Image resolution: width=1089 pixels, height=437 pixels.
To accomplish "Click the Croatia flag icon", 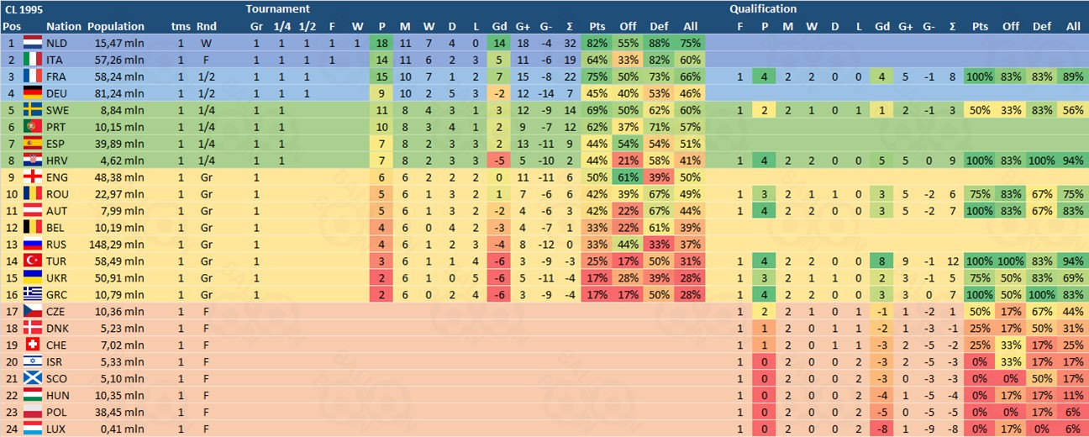I will click(x=33, y=160).
